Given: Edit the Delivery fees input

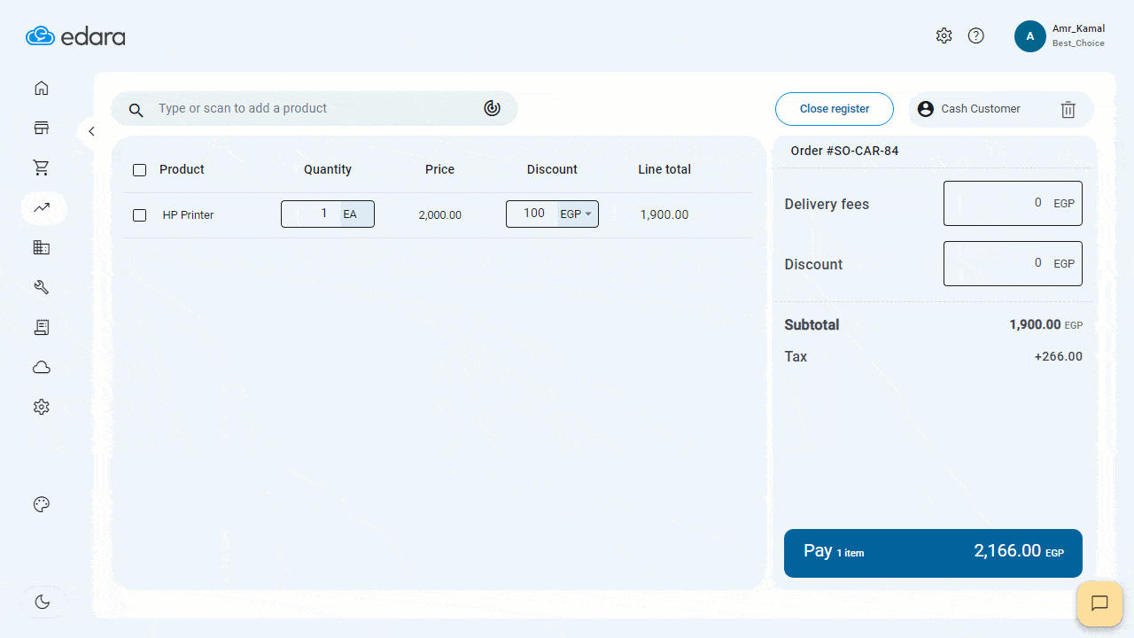Looking at the screenshot, I should click(1013, 203).
